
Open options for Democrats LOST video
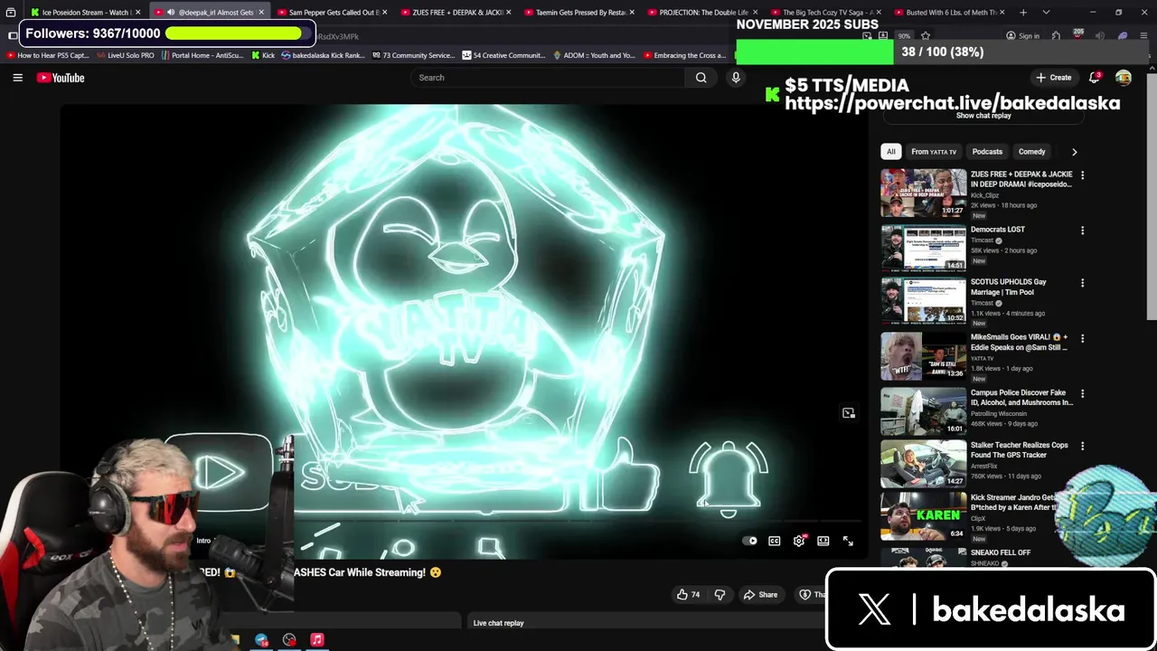pyautogui.click(x=1082, y=231)
